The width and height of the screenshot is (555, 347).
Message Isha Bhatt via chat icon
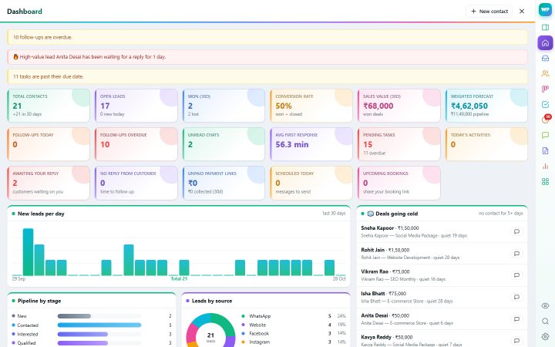(516, 297)
